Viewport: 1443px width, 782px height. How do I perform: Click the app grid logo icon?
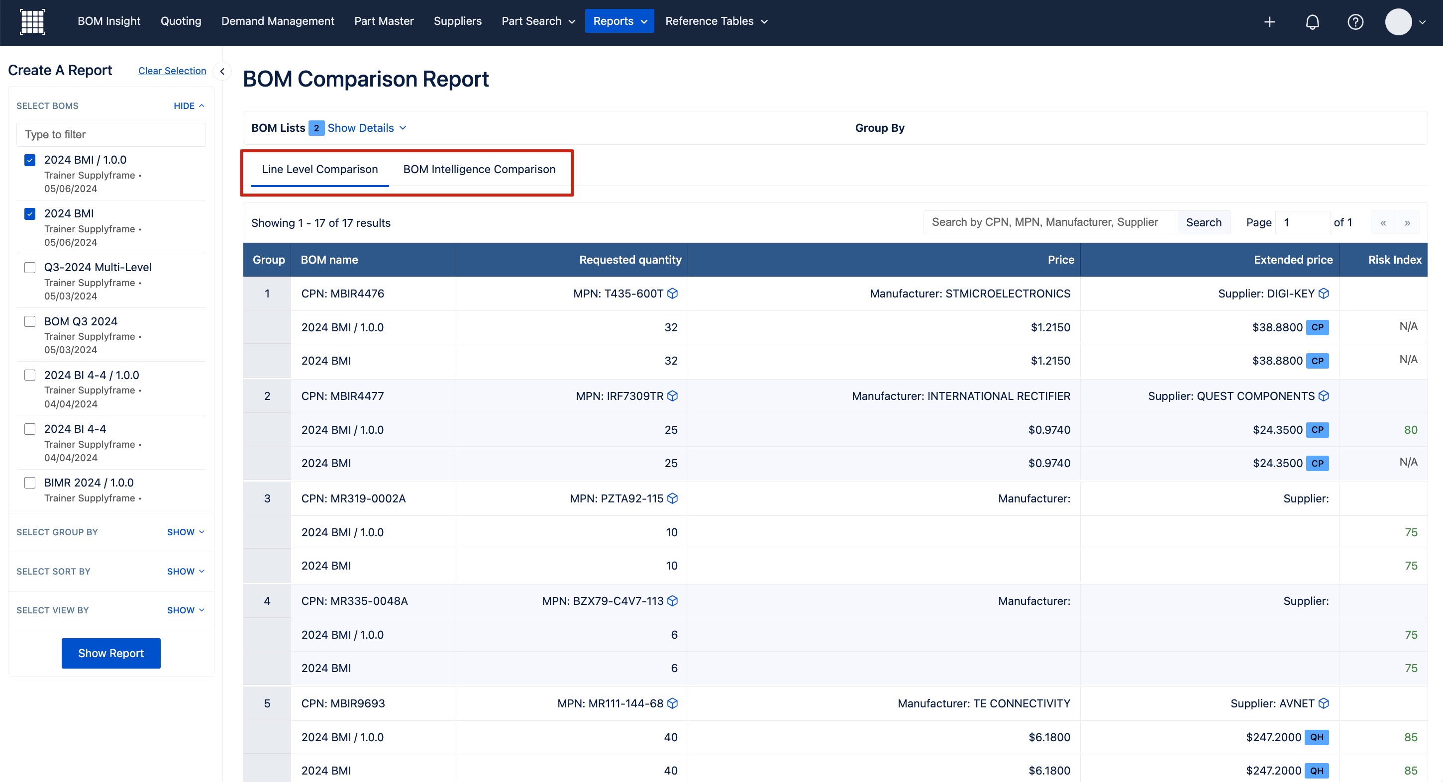click(x=32, y=21)
